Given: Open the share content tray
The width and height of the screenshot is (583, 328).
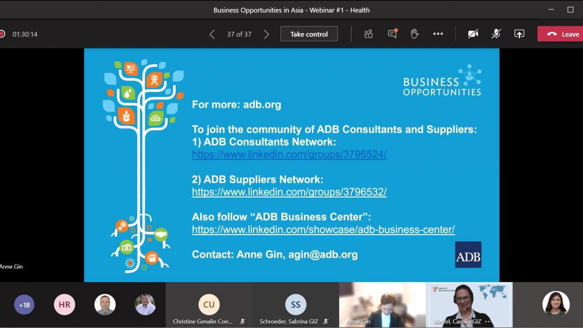Looking at the screenshot, I should (519, 34).
